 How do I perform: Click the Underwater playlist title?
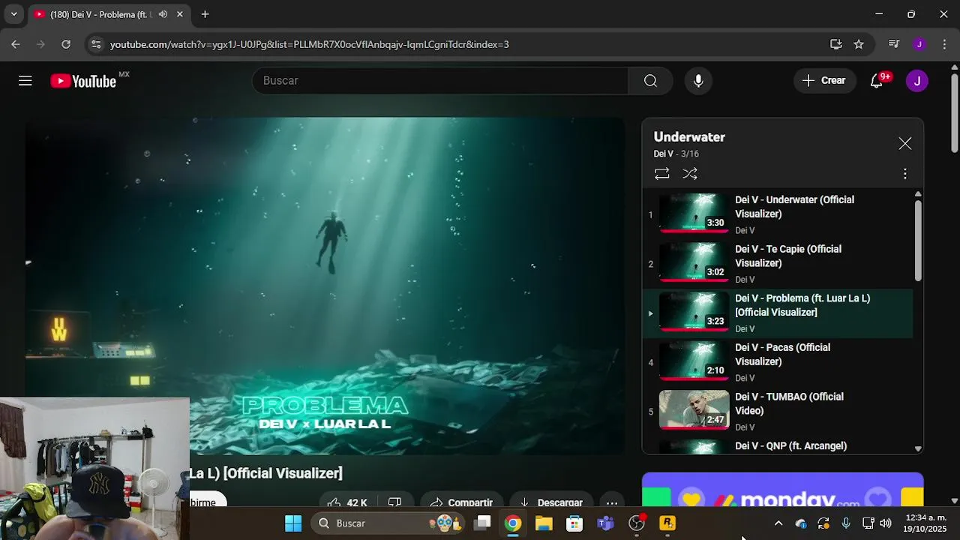(689, 137)
